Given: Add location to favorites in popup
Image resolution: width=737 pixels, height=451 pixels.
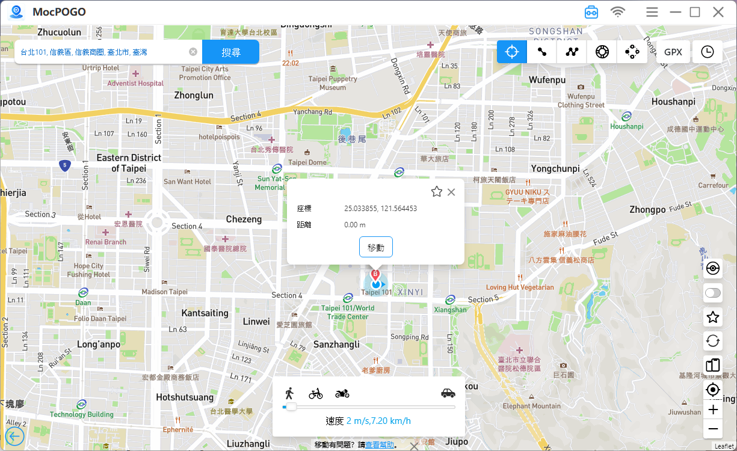Looking at the screenshot, I should click(437, 192).
